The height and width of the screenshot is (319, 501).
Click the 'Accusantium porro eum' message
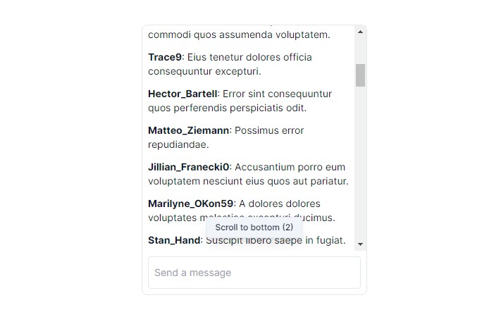[x=290, y=167]
